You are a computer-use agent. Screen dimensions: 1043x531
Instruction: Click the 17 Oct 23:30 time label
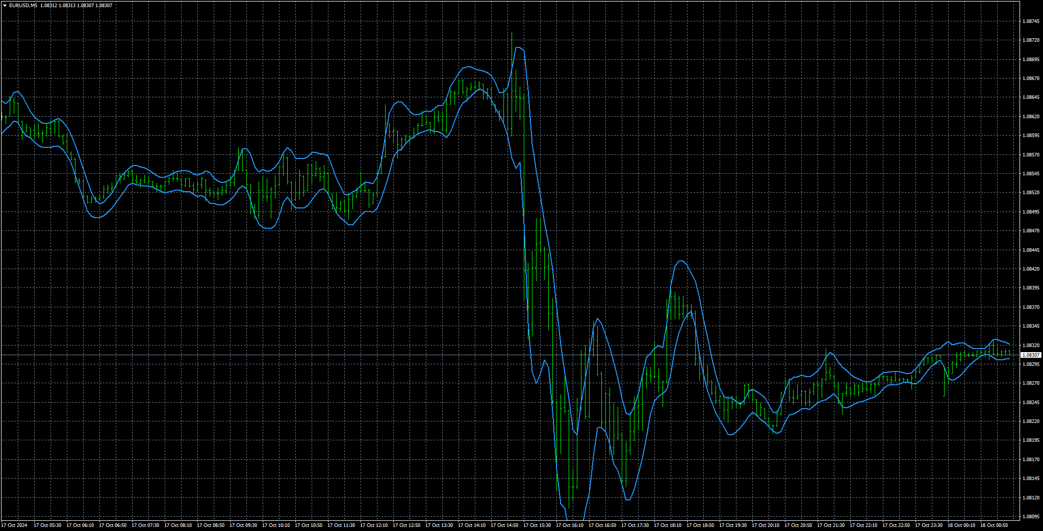coord(929,525)
